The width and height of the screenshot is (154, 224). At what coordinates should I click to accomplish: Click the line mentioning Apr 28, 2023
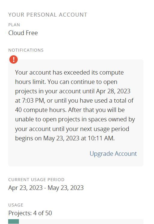73,91
